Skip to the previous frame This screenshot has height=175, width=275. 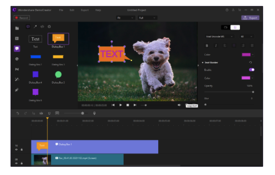pos(113,105)
